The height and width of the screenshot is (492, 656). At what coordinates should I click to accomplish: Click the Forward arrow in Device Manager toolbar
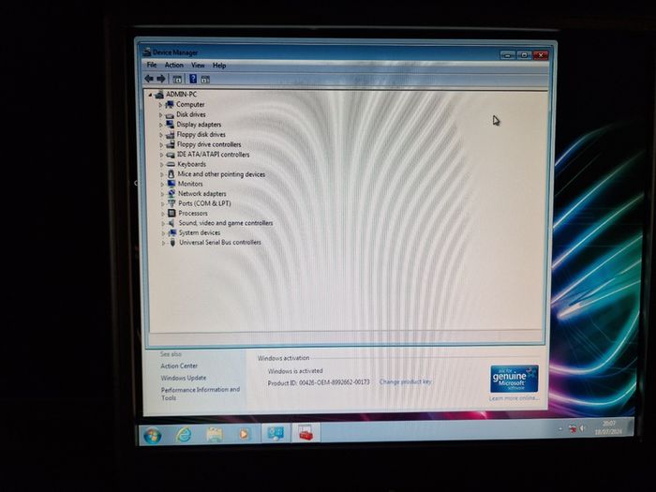[x=161, y=78]
